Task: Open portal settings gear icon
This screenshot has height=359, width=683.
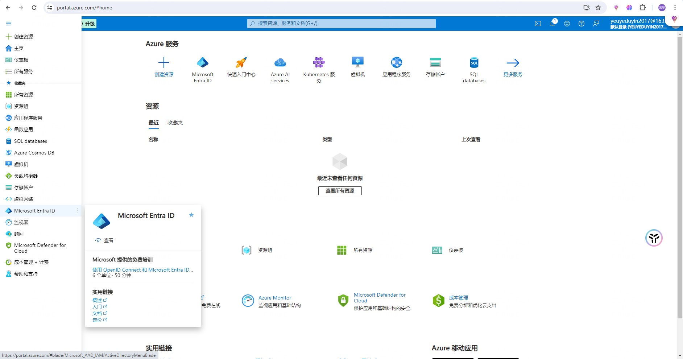Action: pos(567,24)
